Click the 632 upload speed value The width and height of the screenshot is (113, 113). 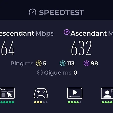click(x=81, y=48)
